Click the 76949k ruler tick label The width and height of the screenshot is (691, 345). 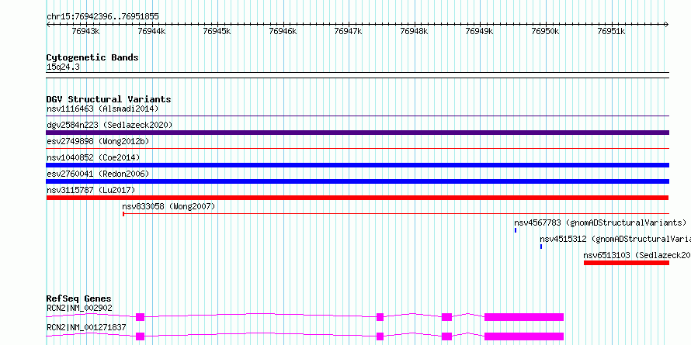pos(480,31)
